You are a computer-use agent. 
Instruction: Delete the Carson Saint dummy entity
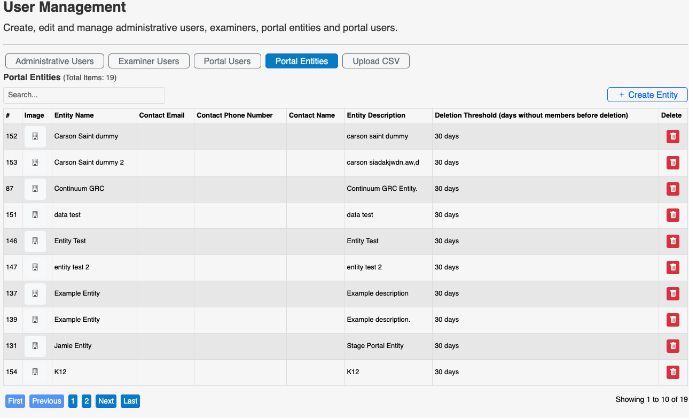673,136
